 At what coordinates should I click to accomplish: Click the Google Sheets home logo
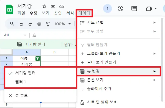coord(10,9)
